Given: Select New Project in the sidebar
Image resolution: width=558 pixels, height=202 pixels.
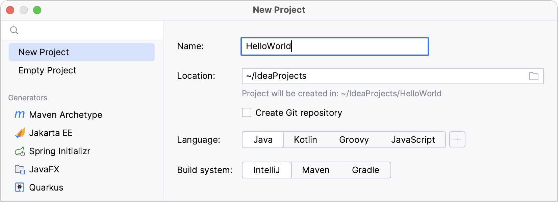Looking at the screenshot, I should click(x=82, y=52).
